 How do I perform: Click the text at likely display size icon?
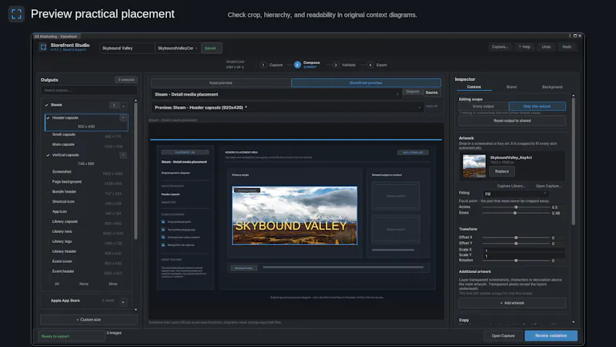[163, 229]
